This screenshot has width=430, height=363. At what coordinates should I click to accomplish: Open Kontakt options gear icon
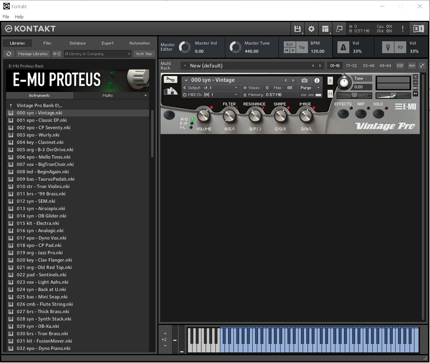click(311, 29)
